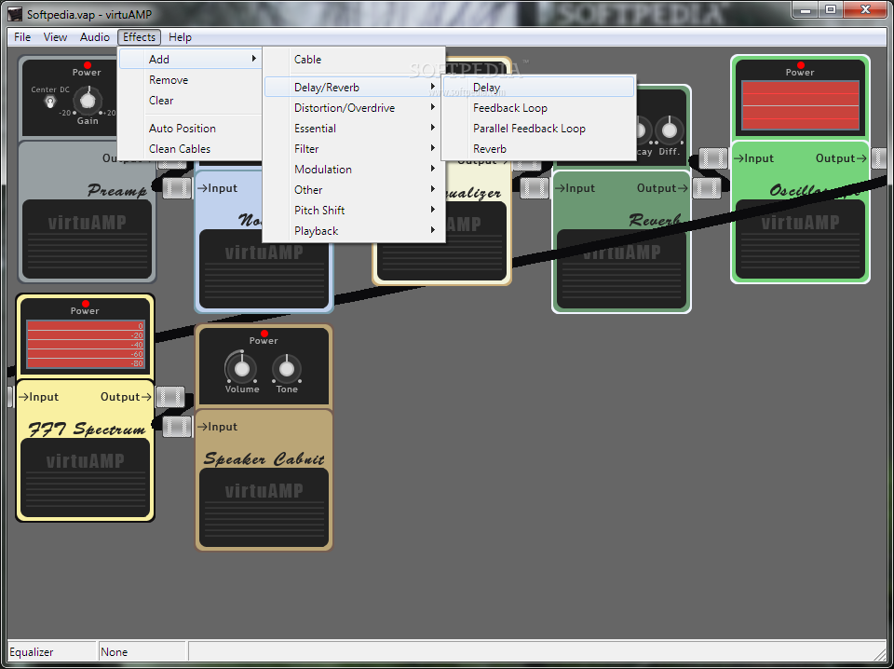Click Reverb input jack plug
This screenshot has height=669, width=894.
click(x=535, y=188)
